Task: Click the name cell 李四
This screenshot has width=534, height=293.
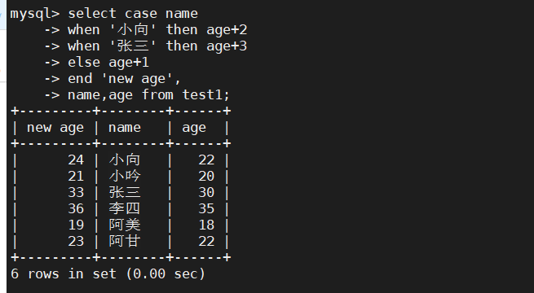Action: pyautogui.click(x=125, y=208)
